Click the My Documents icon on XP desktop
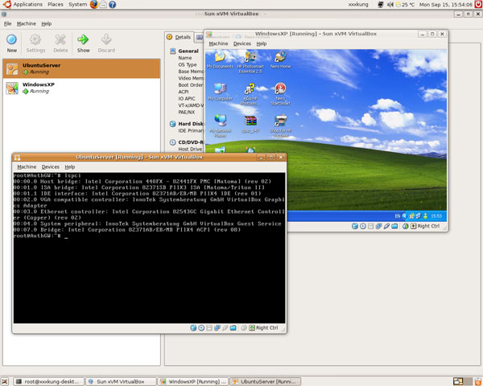The image size is (483, 386). coord(220,60)
